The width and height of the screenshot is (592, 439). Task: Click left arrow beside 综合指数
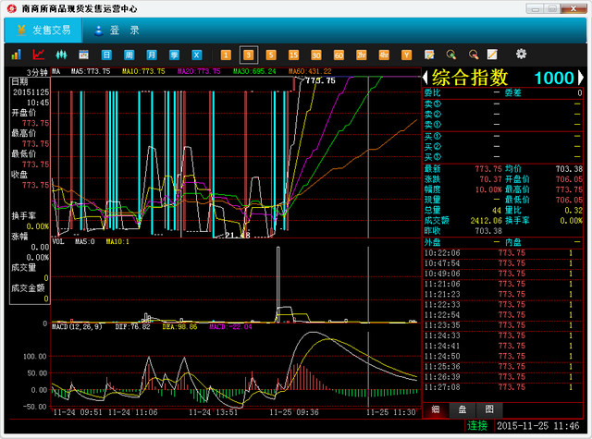click(x=425, y=78)
